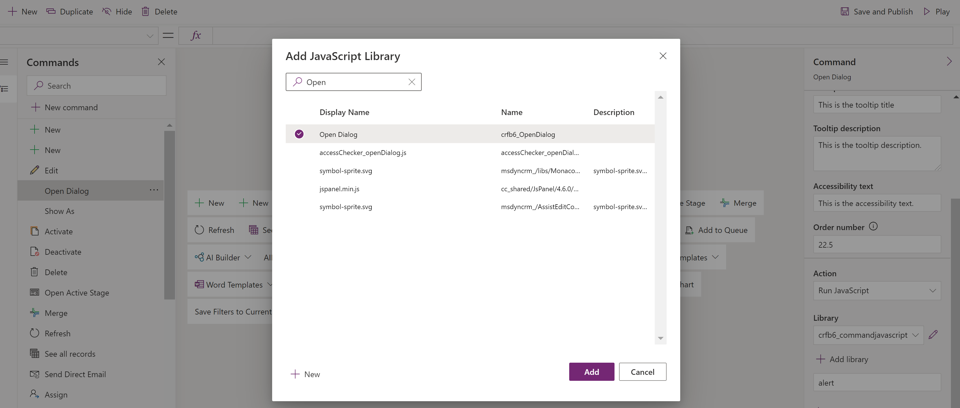
Task: Click the Add button to confirm selection
Action: point(591,371)
